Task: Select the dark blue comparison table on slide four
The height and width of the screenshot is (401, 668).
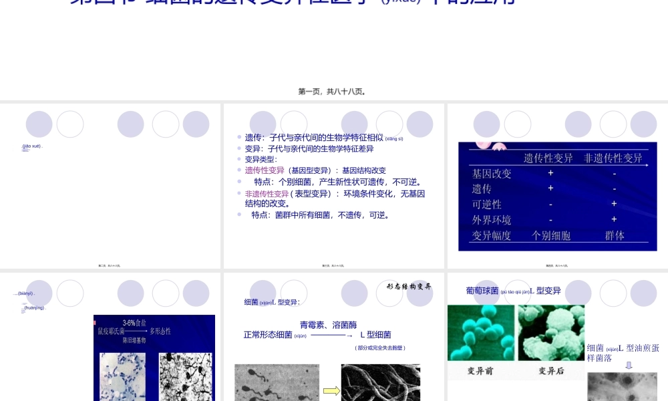Action: [556, 197]
